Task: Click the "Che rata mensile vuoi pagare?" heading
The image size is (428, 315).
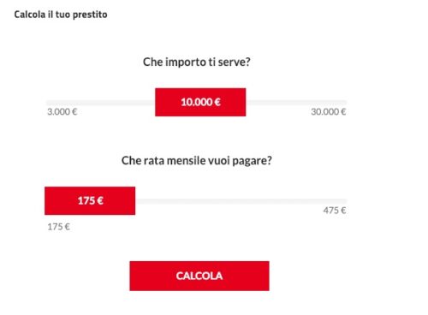Action: point(197,161)
